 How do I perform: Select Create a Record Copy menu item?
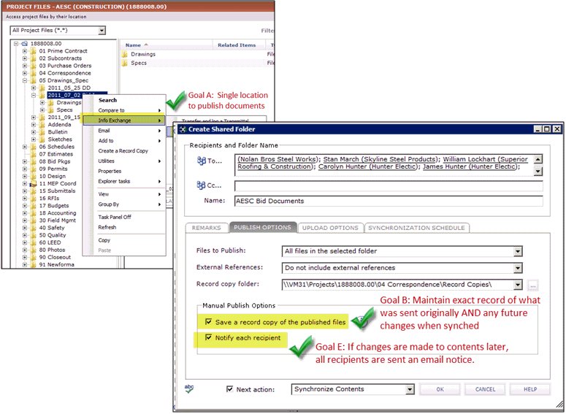tap(125, 151)
